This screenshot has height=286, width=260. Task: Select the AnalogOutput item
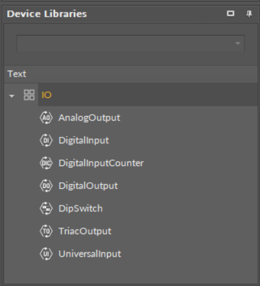coord(89,118)
